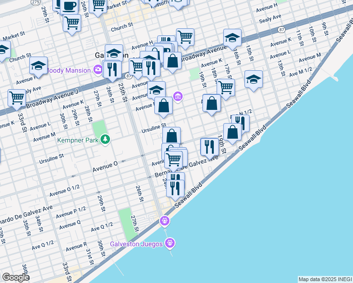Select the Moody Mansion label
The width and height of the screenshot is (353, 283).
[x=69, y=70]
